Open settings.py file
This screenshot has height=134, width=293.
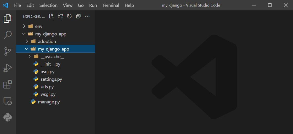[51, 79]
